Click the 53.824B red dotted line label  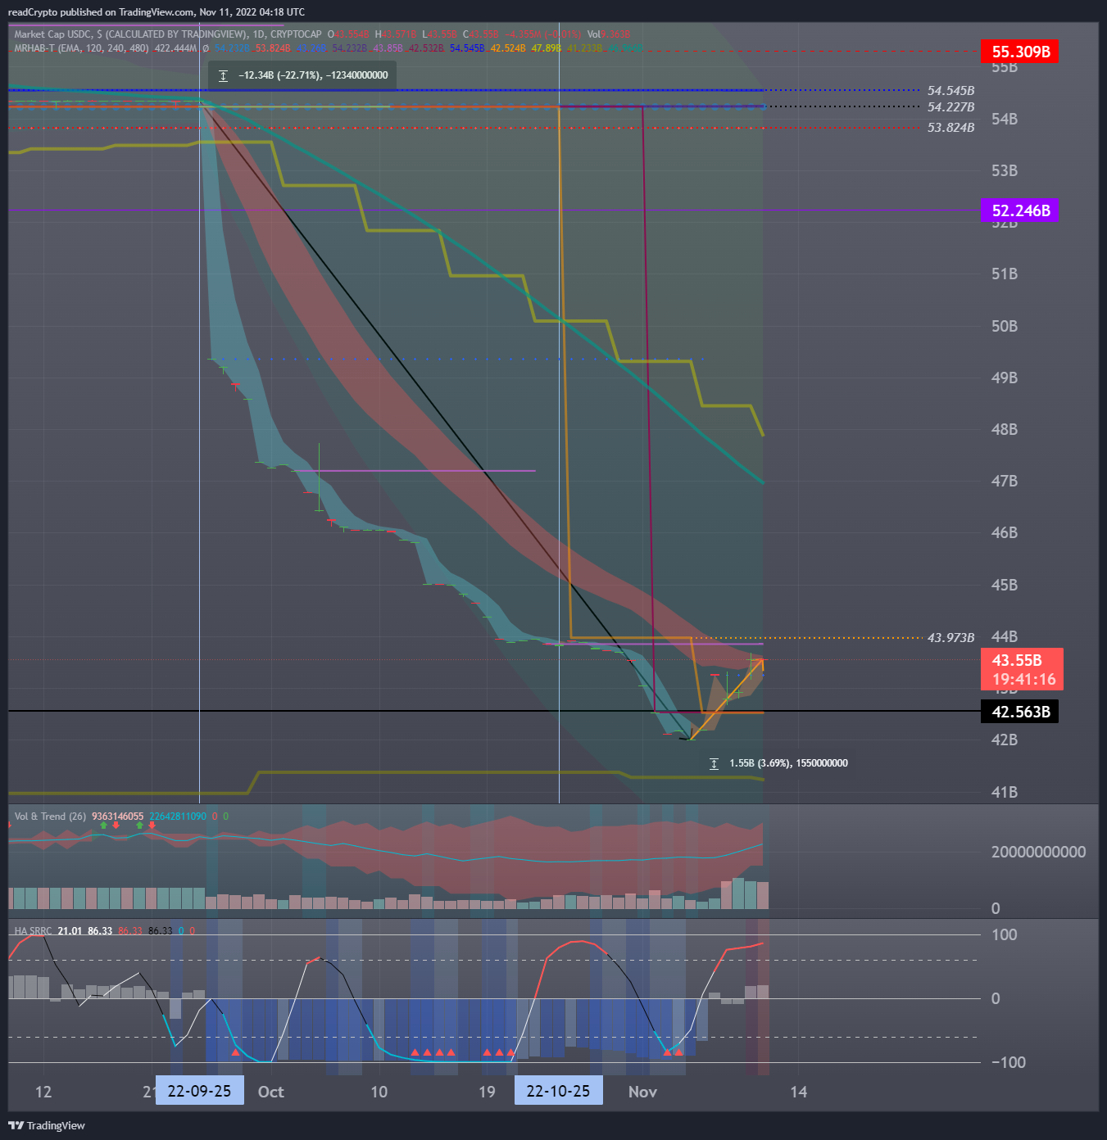[950, 128]
